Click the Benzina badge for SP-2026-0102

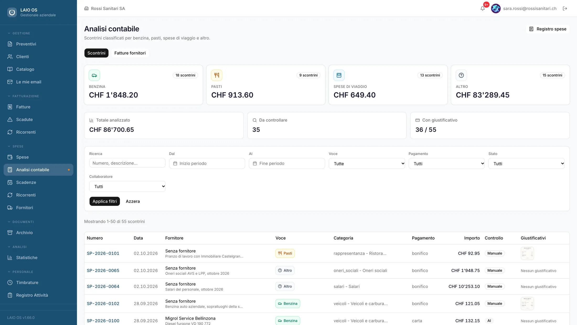[x=288, y=303]
